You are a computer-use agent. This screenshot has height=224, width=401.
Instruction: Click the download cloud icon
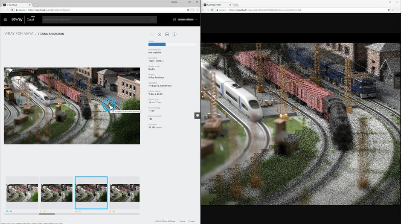tap(152, 34)
